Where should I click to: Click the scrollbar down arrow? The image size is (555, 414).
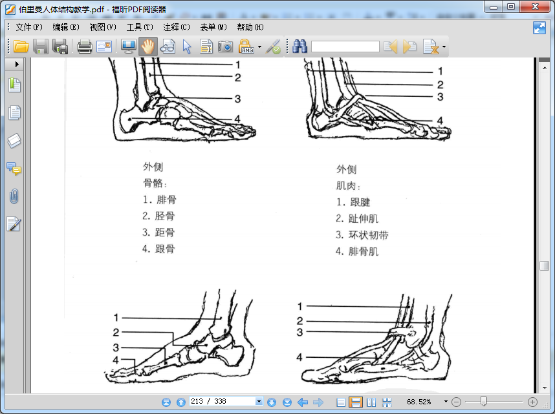545,388
